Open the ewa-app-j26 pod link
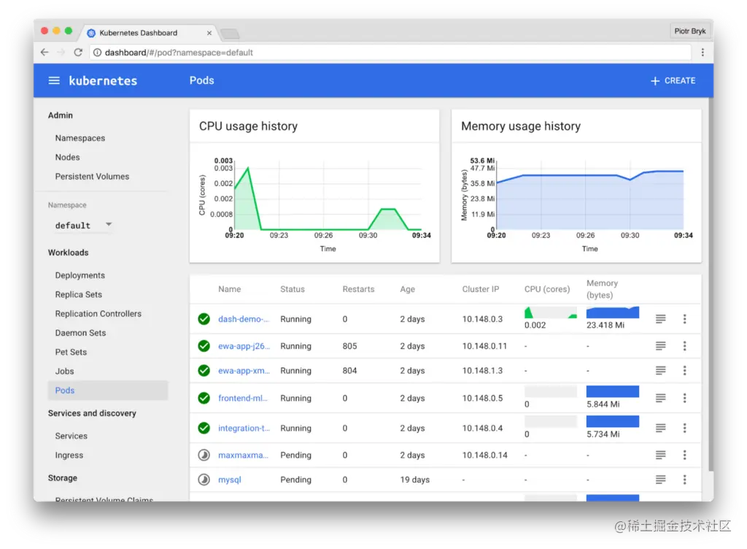The image size is (747, 549). (244, 346)
